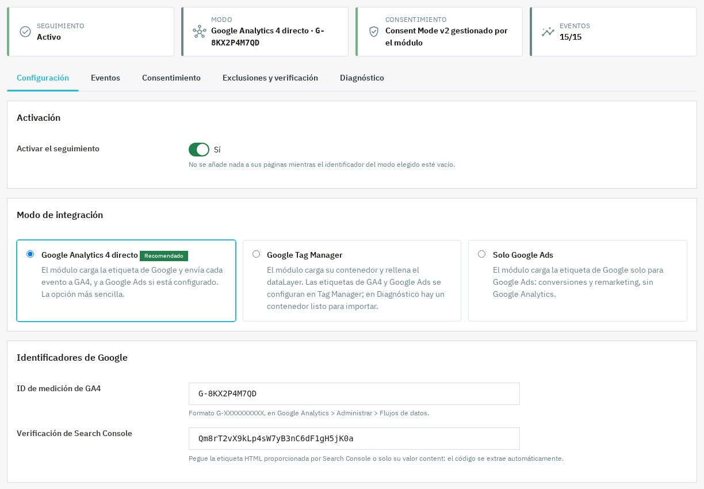This screenshot has width=704, height=489.
Task: Click the Consentimiento shield icon
Action: coord(374,32)
